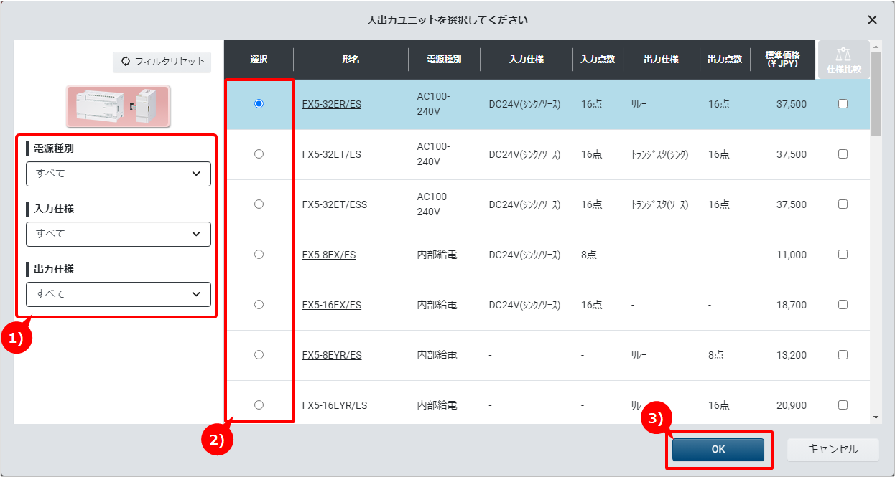895x477 pixels.
Task: Click the I/O unit product image thumbnail
Action: pyautogui.click(x=119, y=106)
